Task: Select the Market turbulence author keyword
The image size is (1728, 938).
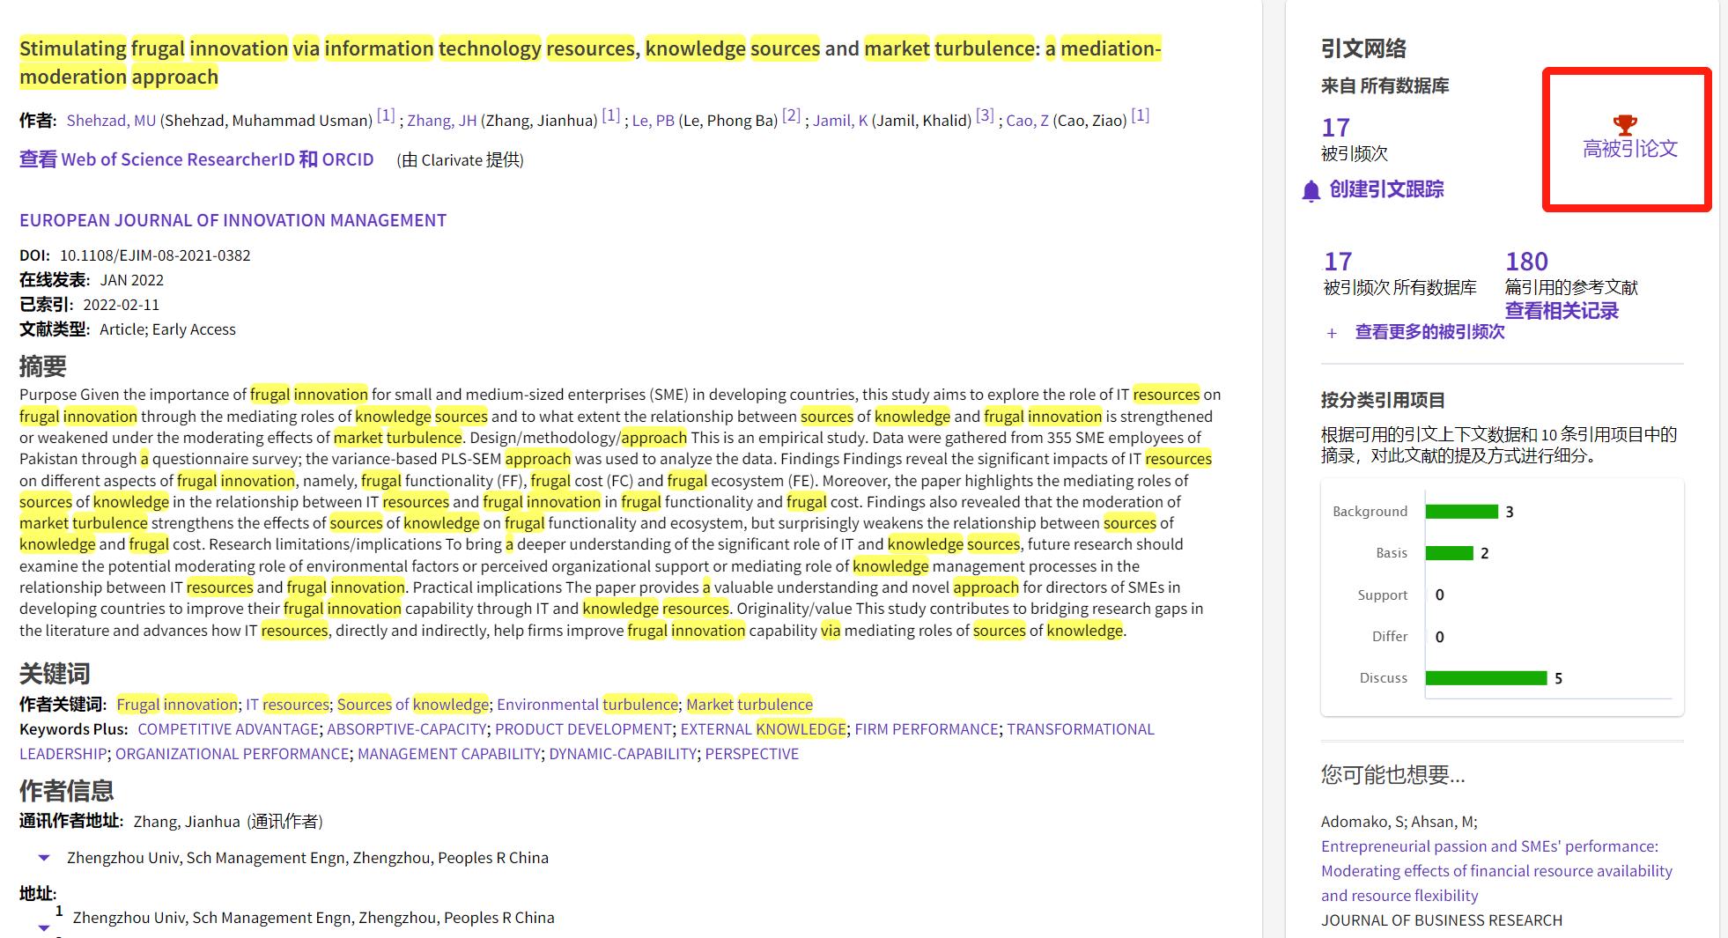Action: pyautogui.click(x=749, y=705)
